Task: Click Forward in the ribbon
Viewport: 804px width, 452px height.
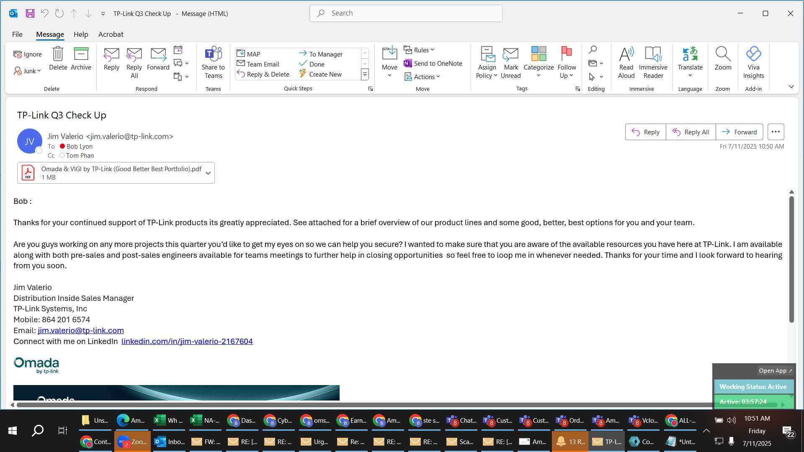Action: coord(158,59)
